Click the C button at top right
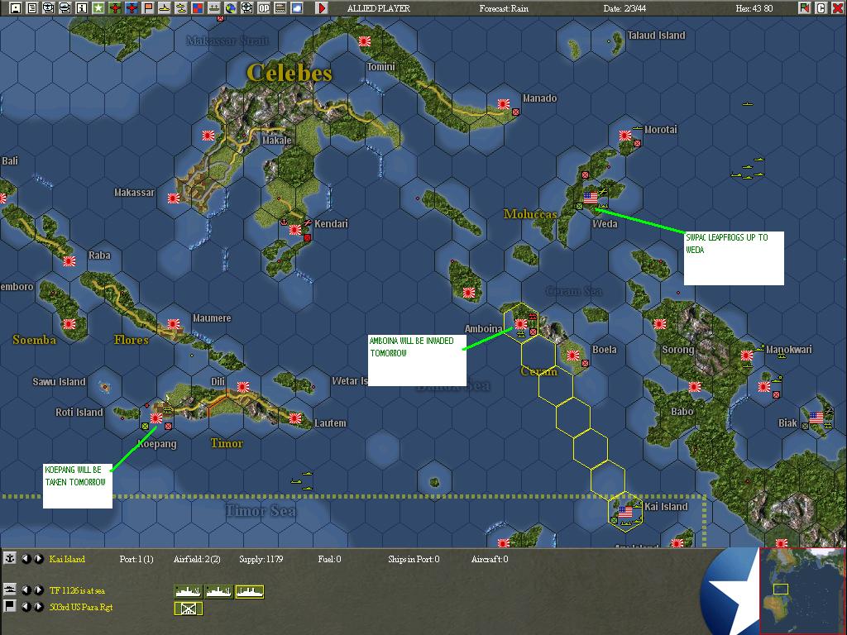Image resolution: width=847 pixels, height=635 pixels. [821, 8]
